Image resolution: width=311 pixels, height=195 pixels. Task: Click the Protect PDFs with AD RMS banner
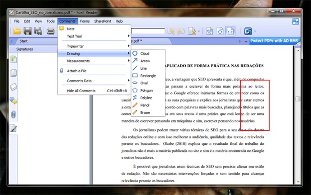tap(274, 41)
